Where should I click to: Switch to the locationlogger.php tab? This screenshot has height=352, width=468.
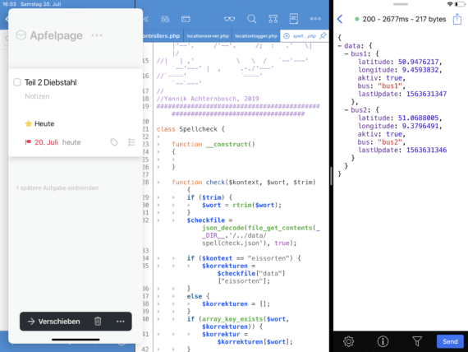click(256, 36)
